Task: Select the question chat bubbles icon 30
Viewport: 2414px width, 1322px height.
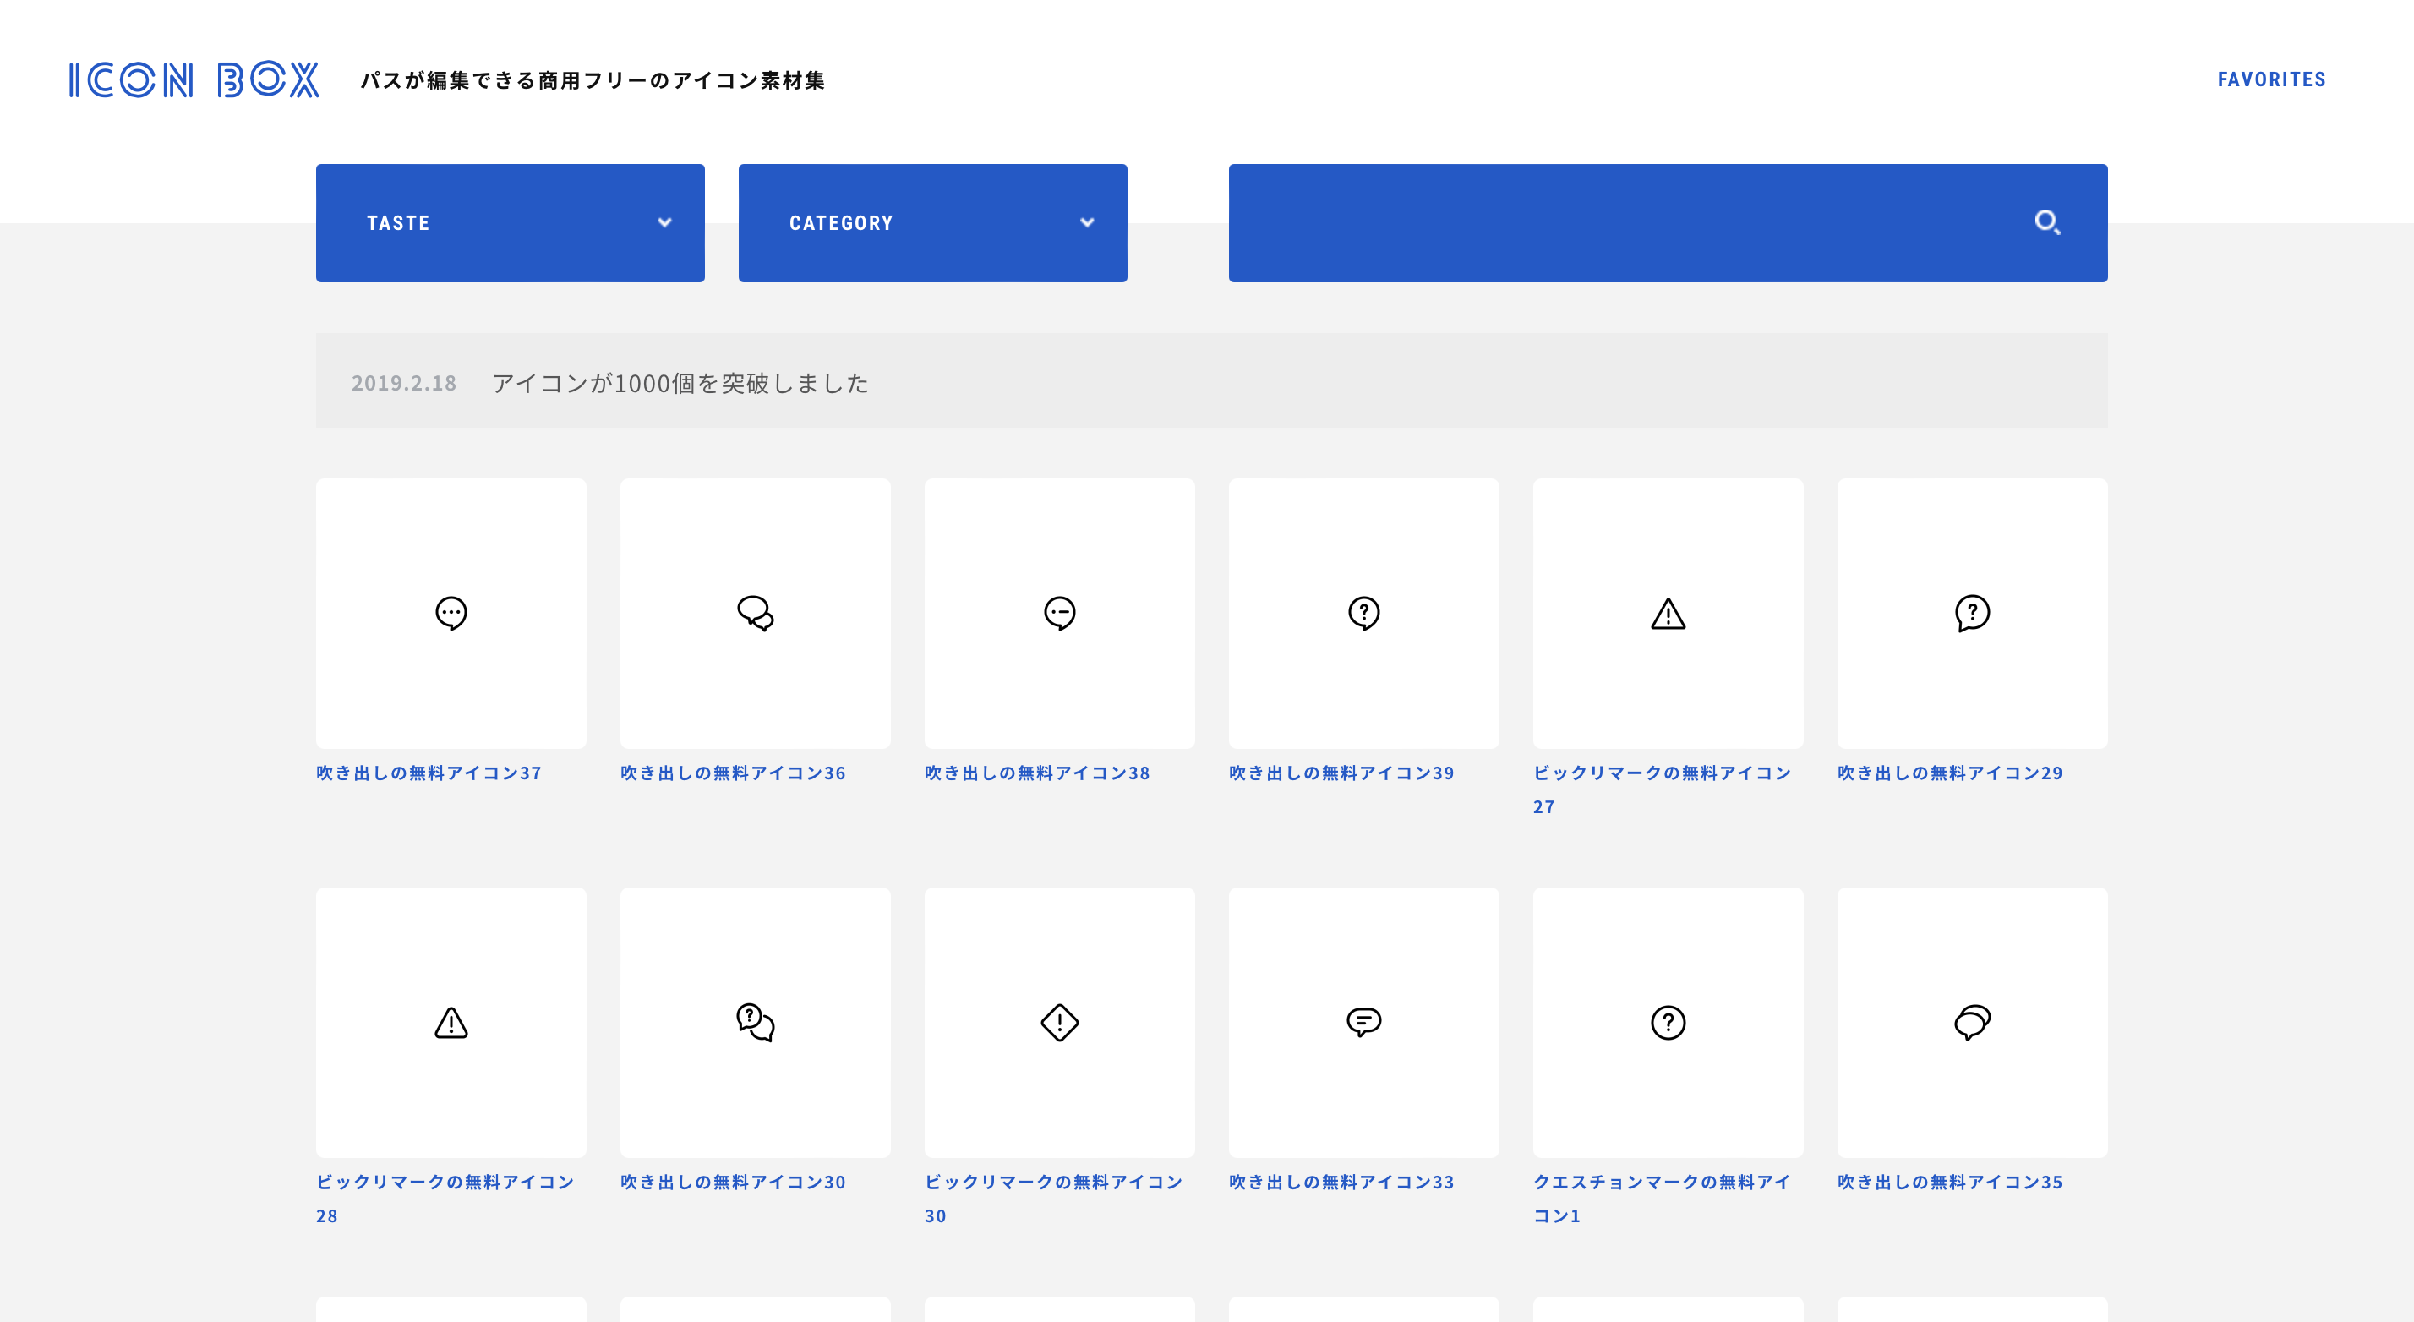Action: click(x=756, y=1022)
